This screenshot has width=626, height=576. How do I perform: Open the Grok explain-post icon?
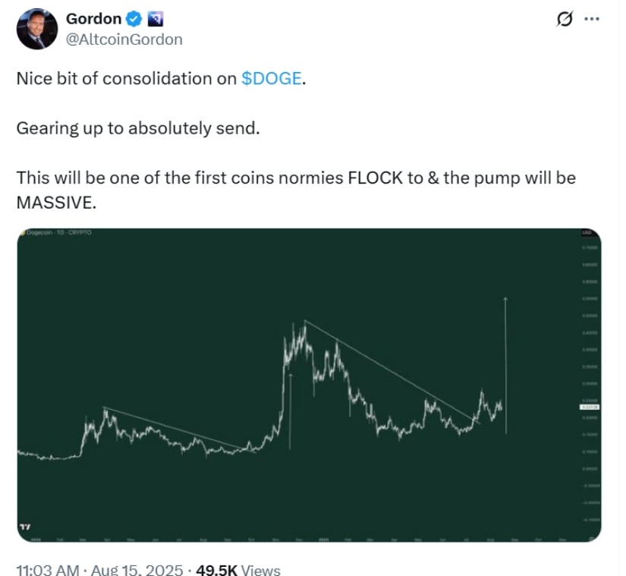click(x=565, y=19)
